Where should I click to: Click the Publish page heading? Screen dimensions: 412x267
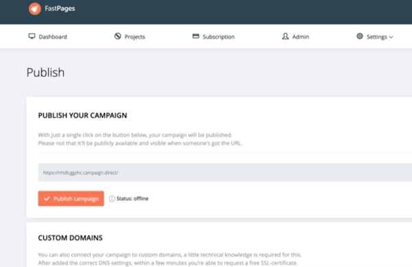click(45, 73)
